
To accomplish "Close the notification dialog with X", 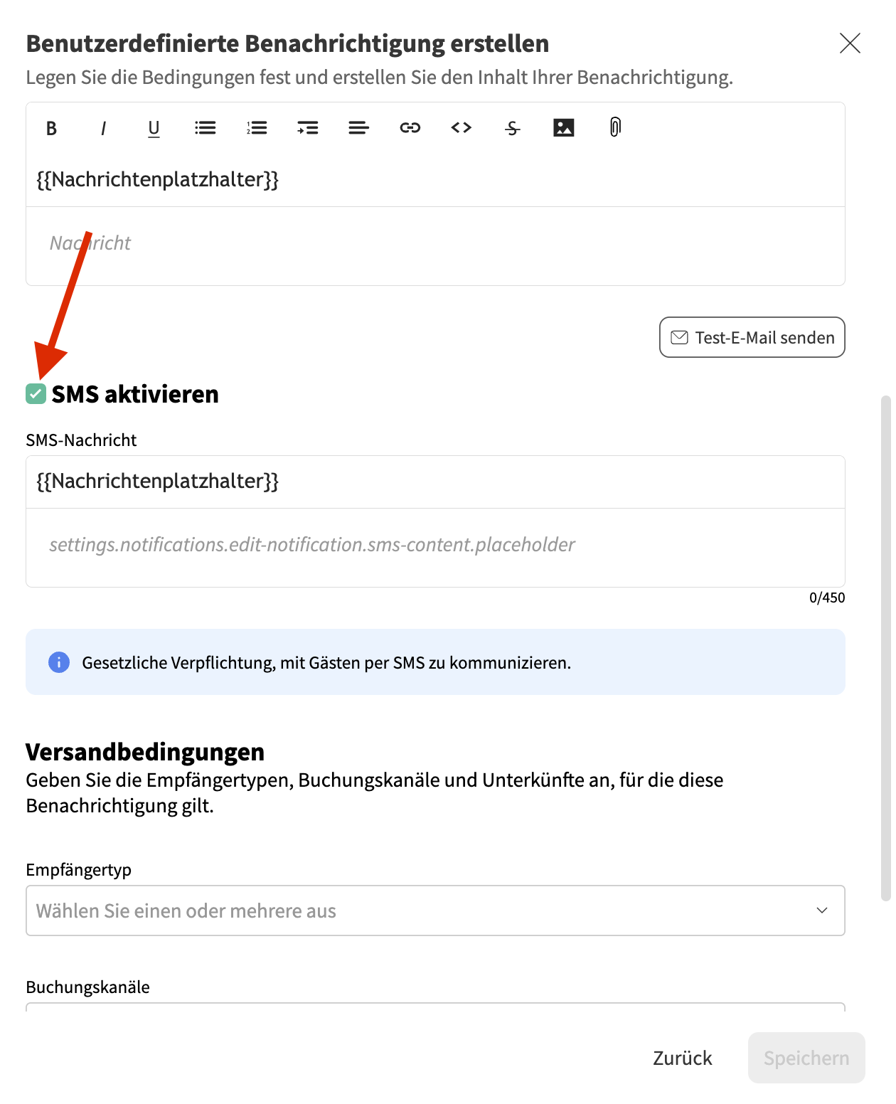I will 850,43.
